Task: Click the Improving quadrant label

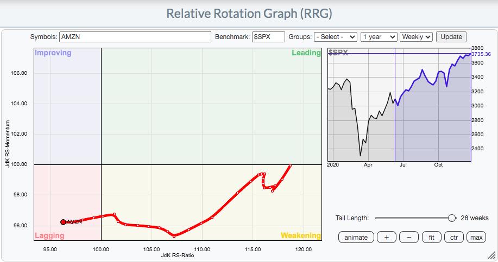Action: point(53,53)
